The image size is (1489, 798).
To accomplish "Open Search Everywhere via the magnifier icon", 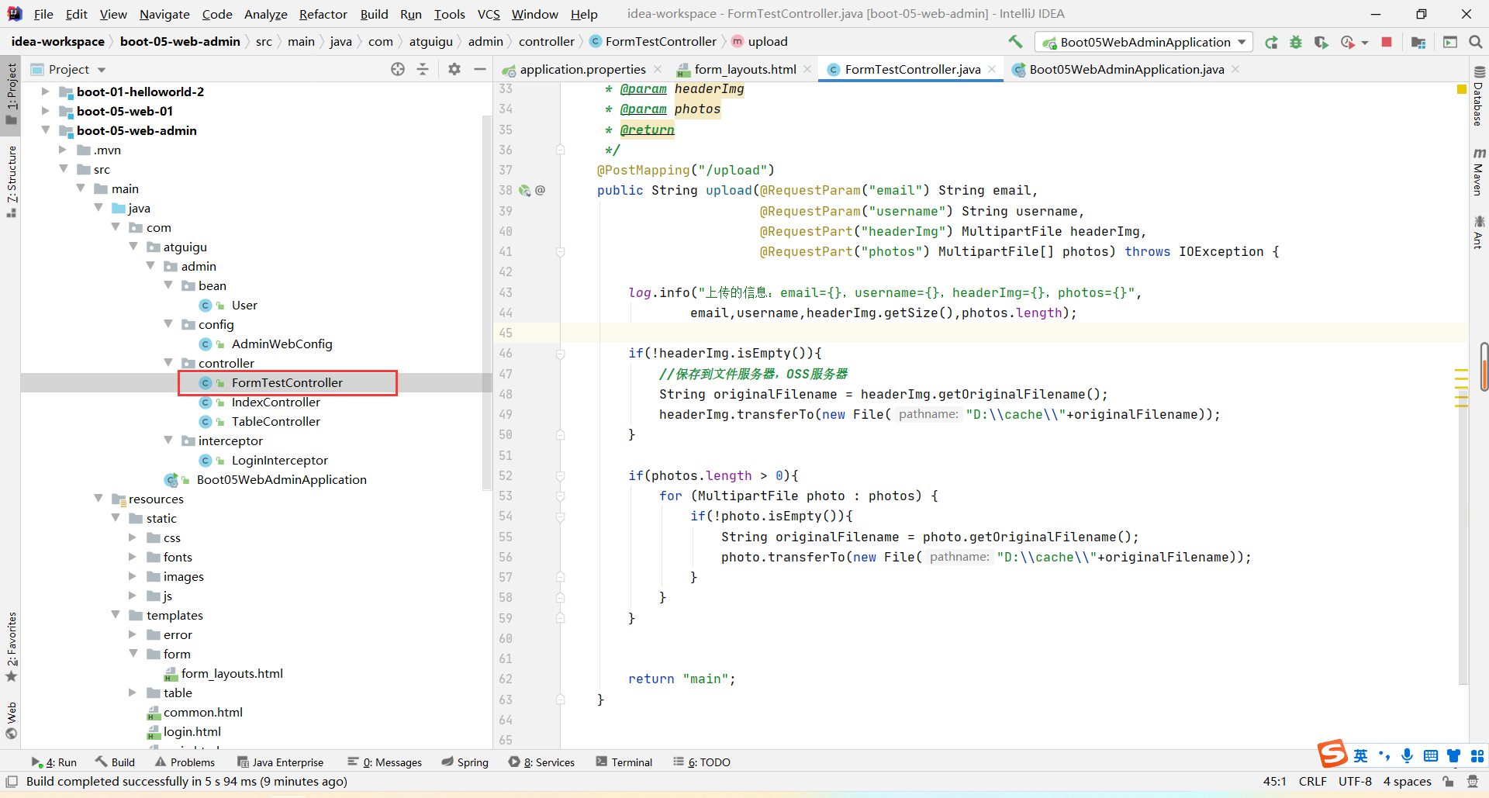I will 1475,43.
